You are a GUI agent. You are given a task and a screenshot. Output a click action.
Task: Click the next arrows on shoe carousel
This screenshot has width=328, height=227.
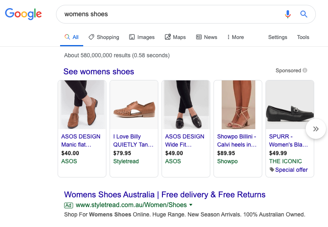(x=316, y=129)
